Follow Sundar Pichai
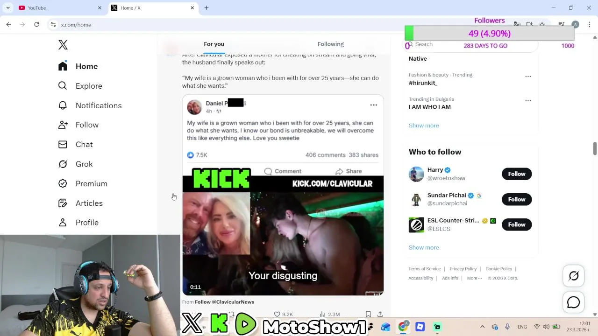 tap(517, 199)
